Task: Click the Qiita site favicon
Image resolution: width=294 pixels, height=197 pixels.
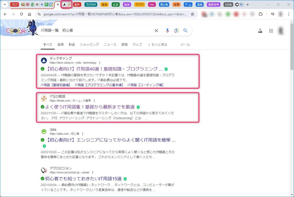Action: 44,131
